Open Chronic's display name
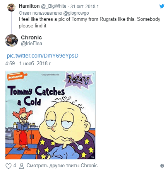 (x=31, y=37)
